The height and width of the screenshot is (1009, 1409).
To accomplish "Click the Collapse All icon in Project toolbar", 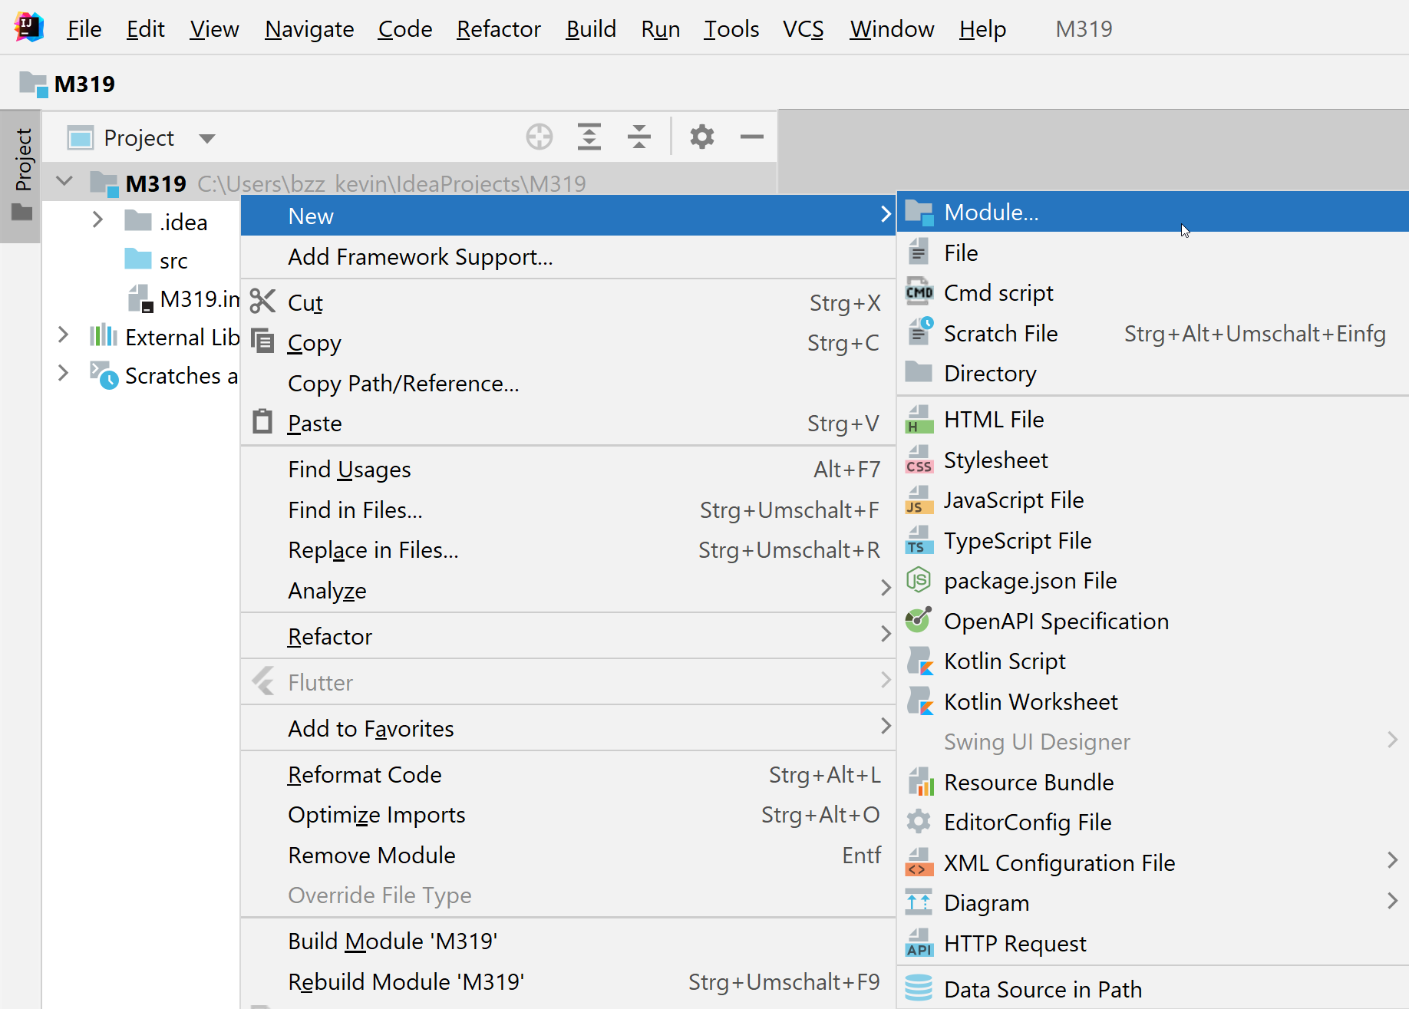I will click(639, 137).
